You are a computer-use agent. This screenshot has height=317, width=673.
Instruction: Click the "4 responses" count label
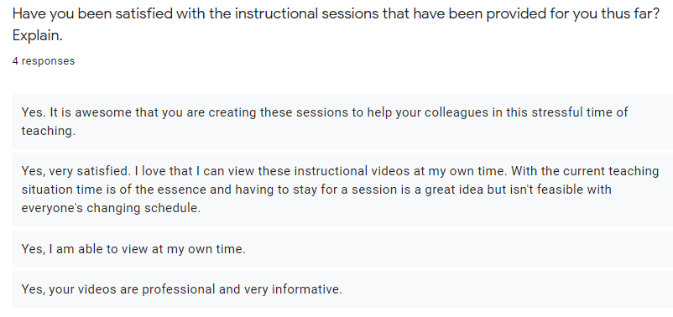point(44,61)
